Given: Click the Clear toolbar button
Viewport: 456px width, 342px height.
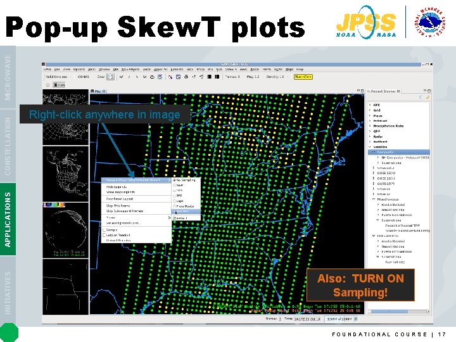Looking at the screenshot, I should tap(101, 77).
